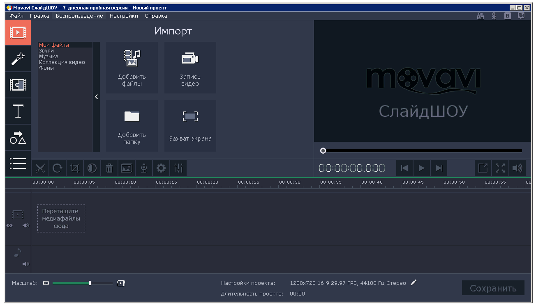Select Фоны in the category list
Screen dimensions: 536x307
point(65,68)
